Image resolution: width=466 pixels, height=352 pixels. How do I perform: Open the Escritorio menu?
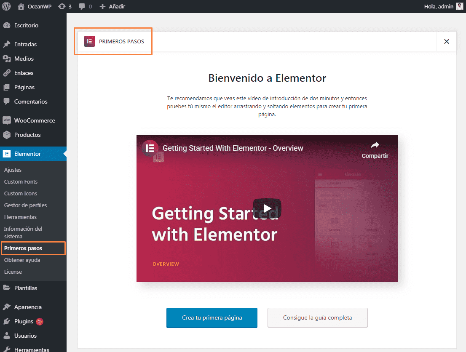click(x=26, y=25)
